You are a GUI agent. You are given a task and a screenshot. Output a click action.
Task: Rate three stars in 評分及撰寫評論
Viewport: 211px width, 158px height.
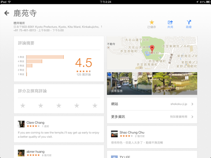[59, 105]
